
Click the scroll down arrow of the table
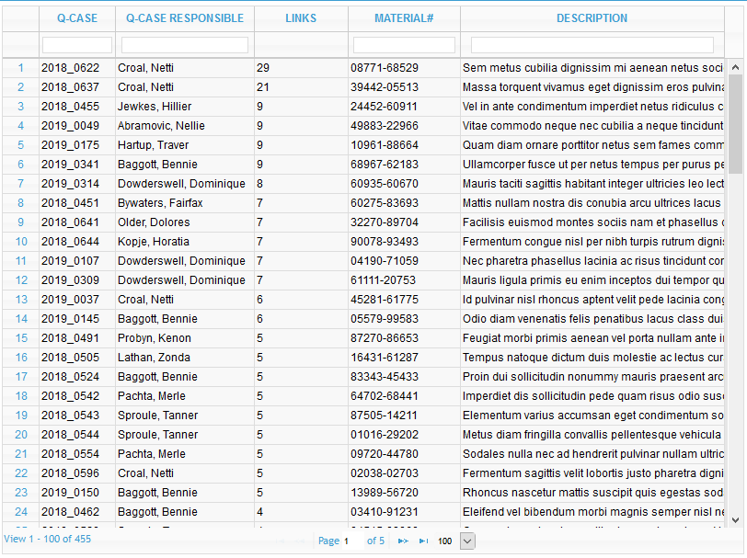(736, 520)
